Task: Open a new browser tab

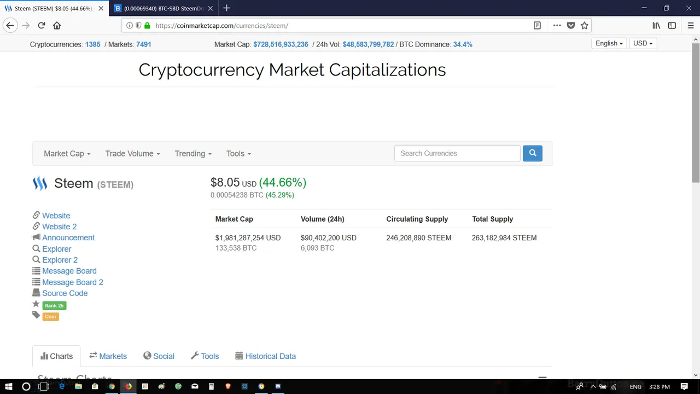Action: tap(226, 8)
